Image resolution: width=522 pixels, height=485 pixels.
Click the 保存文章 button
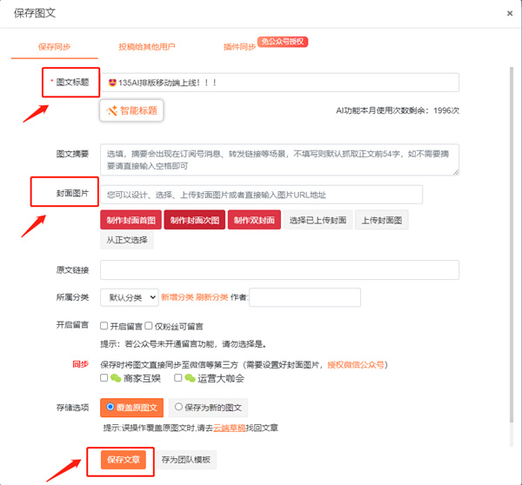[124, 460]
